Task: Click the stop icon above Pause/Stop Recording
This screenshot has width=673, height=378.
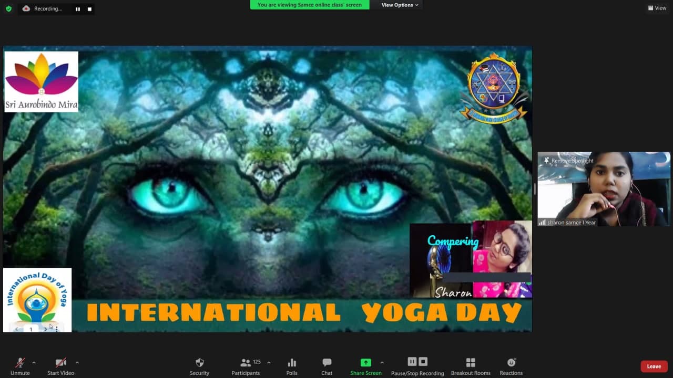Action: (423, 361)
